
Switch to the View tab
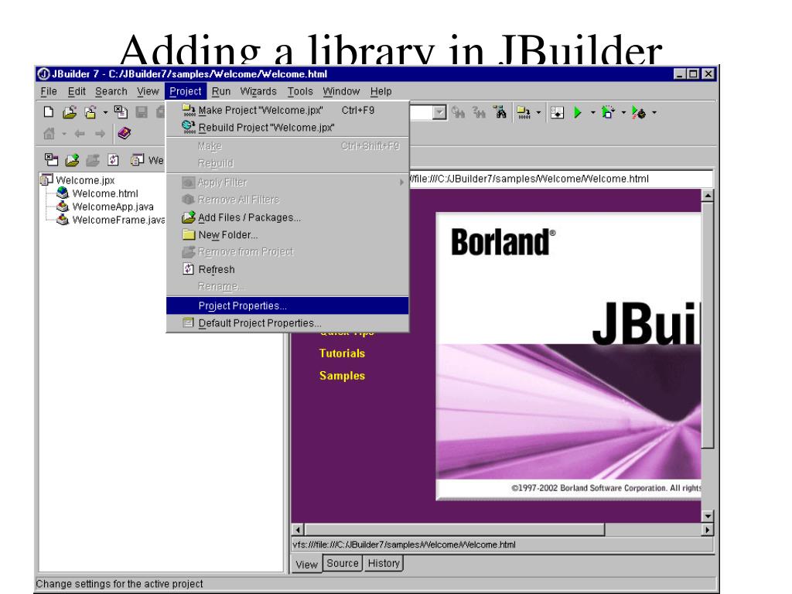tap(306, 564)
